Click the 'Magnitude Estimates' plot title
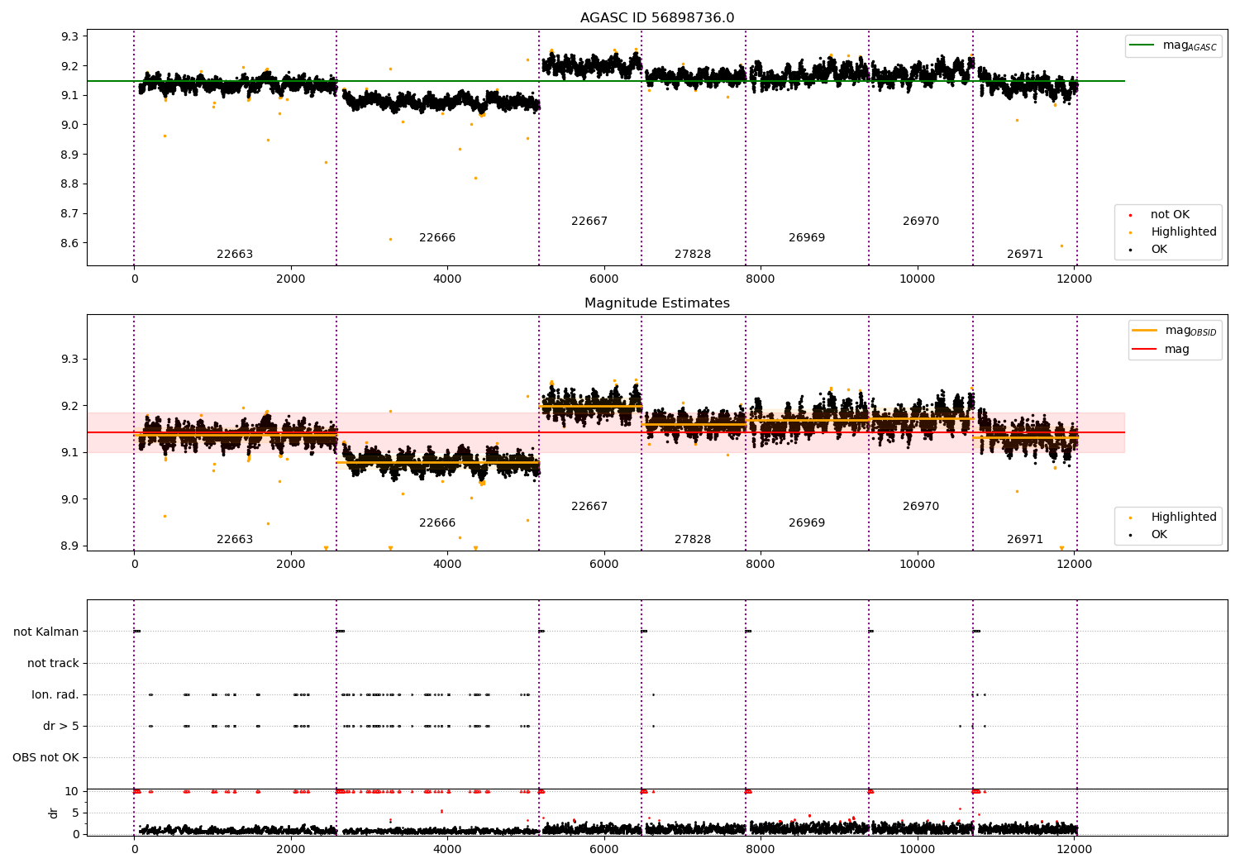Image resolution: width=1240 pixels, height=868 pixels. [656, 303]
